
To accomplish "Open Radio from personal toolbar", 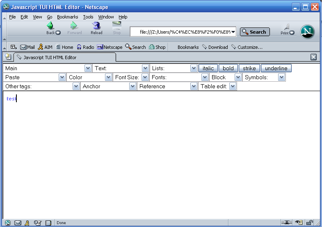I will tap(85, 47).
